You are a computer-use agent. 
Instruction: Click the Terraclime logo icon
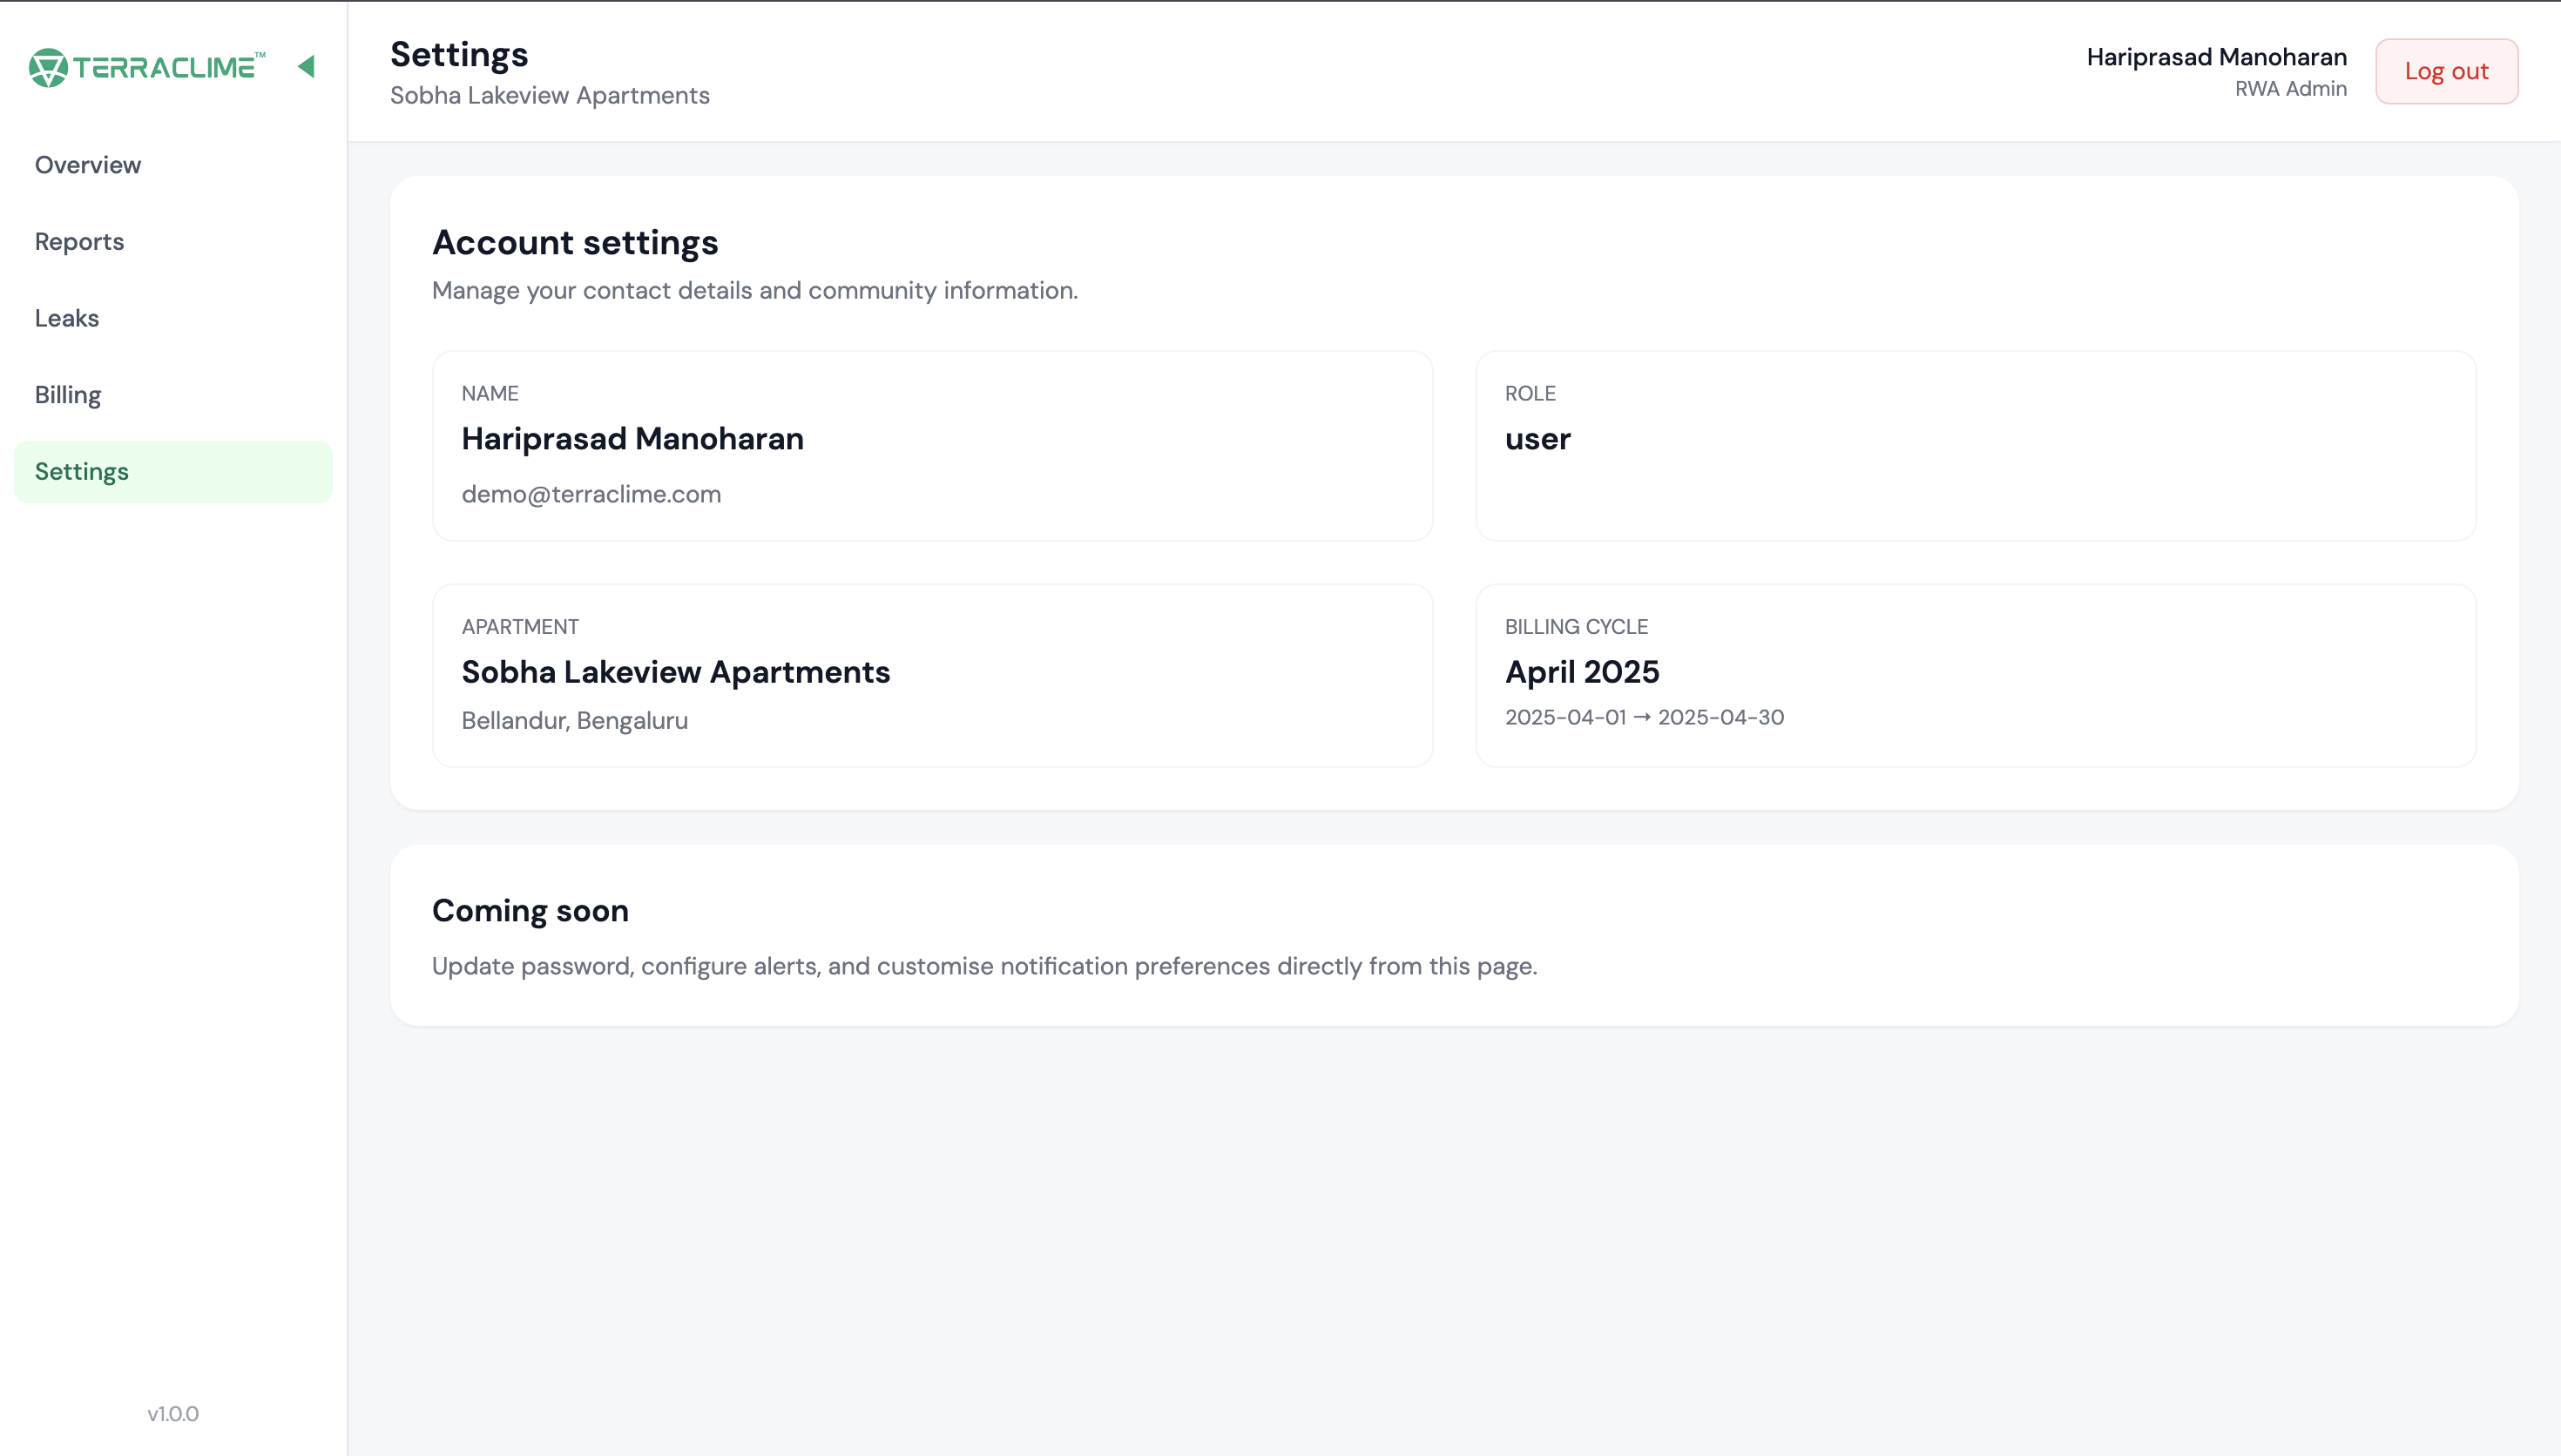point(48,67)
